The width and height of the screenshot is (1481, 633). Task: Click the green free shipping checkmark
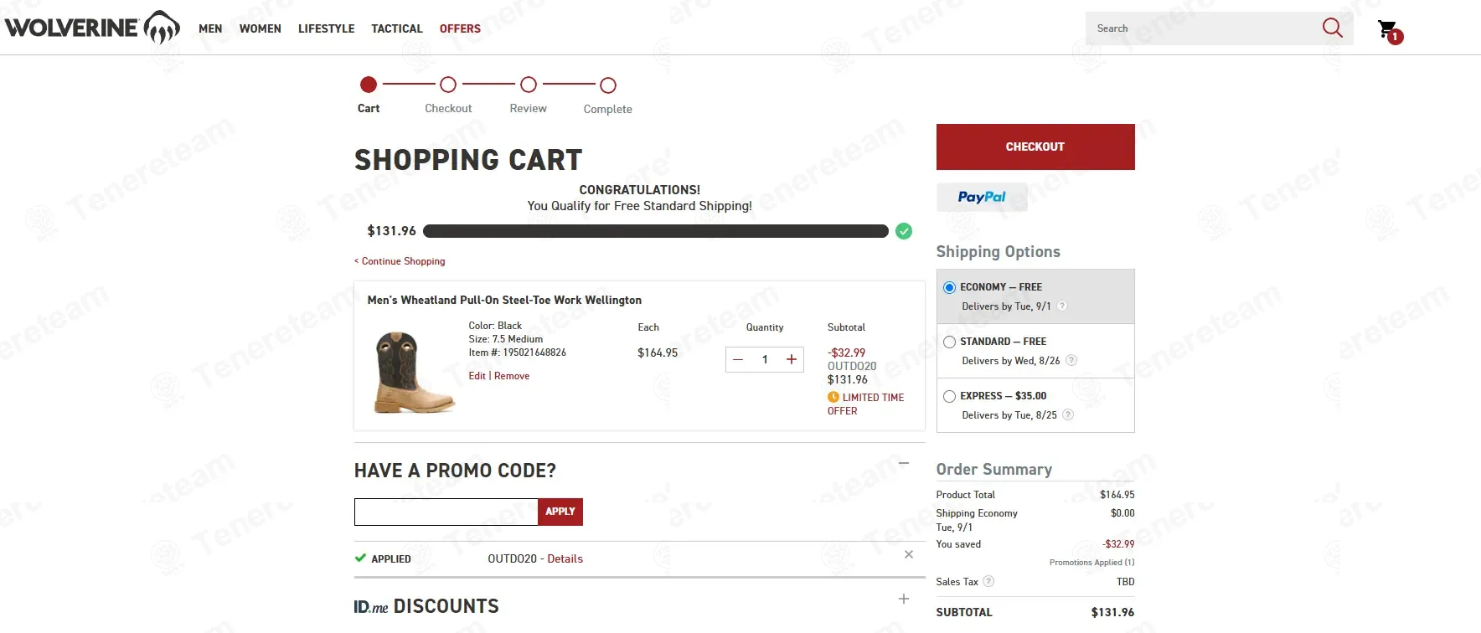[x=904, y=231]
